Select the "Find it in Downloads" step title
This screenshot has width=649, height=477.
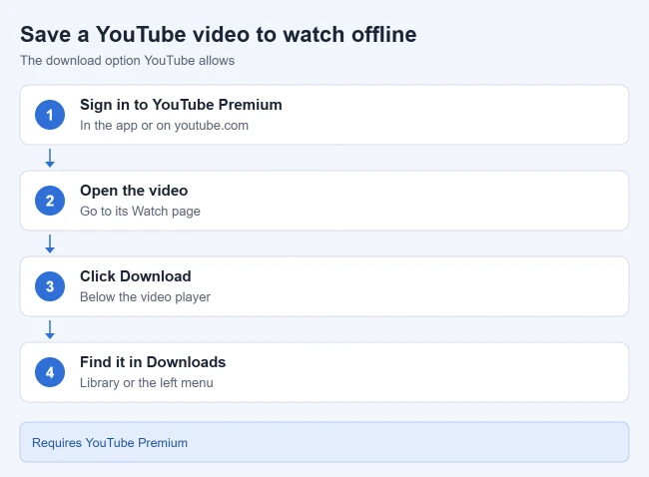153,362
